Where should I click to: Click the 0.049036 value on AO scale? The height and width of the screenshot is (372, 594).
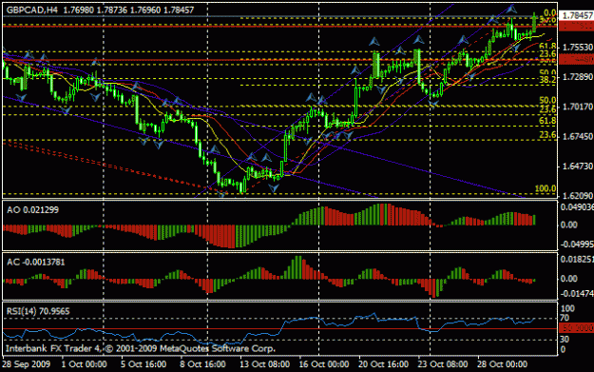point(577,207)
